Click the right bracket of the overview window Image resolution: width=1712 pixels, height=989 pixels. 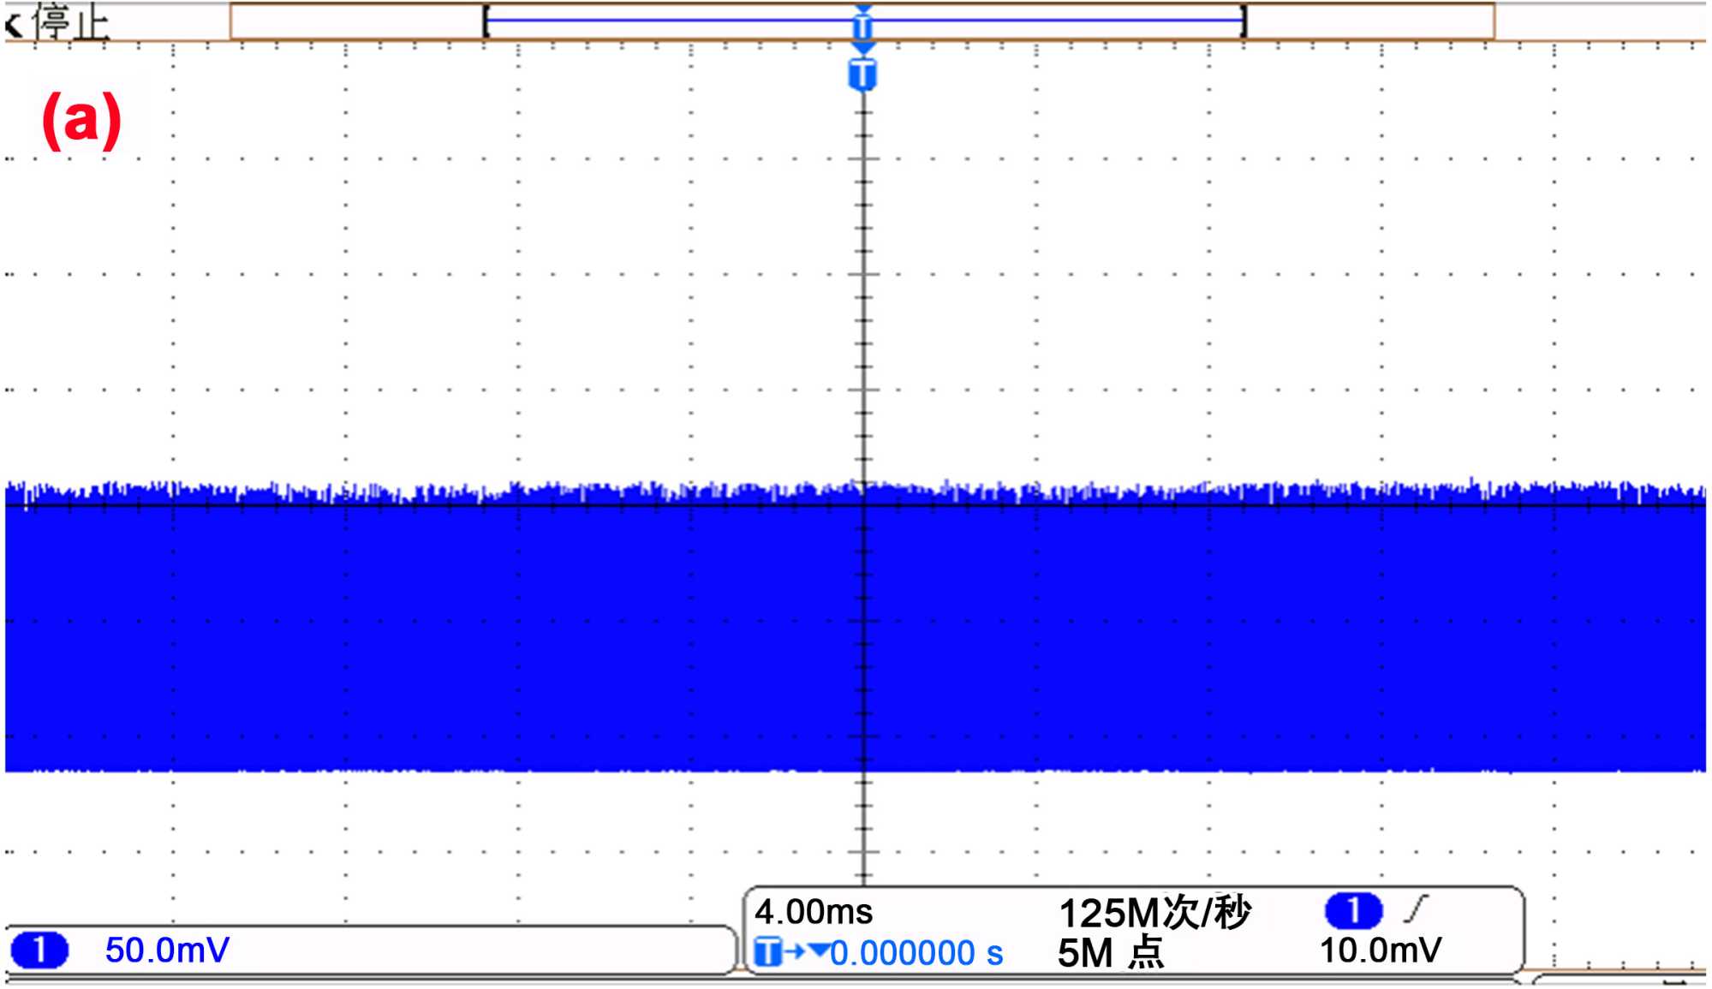(1244, 21)
